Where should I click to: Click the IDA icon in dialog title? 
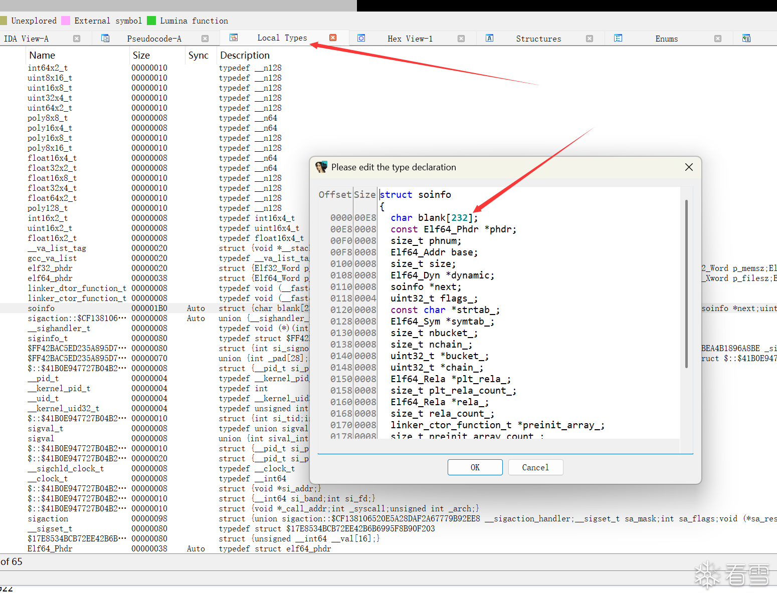point(321,167)
